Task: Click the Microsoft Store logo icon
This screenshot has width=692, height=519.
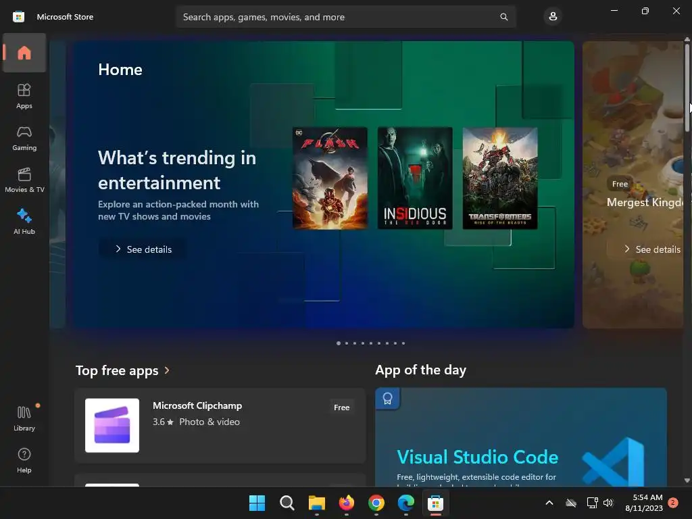Action: click(x=18, y=17)
